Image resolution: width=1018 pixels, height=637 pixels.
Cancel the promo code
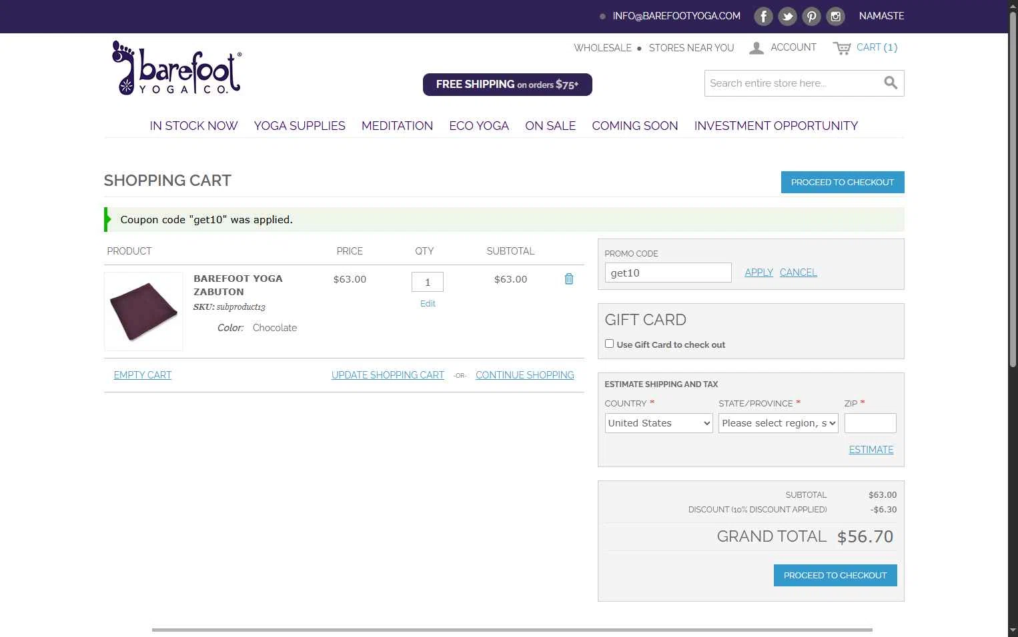pyautogui.click(x=799, y=273)
